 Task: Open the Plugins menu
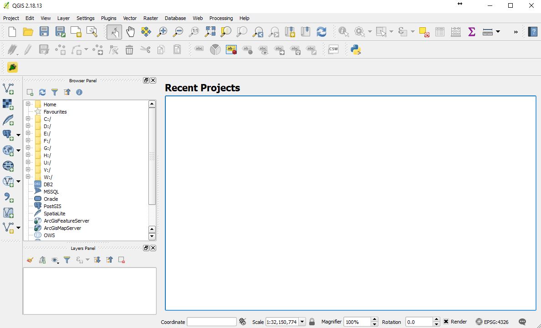pos(109,18)
